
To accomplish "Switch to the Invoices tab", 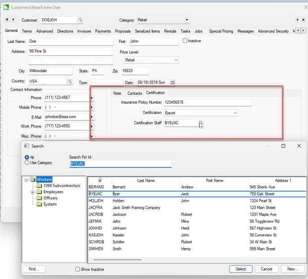I will [84, 31].
